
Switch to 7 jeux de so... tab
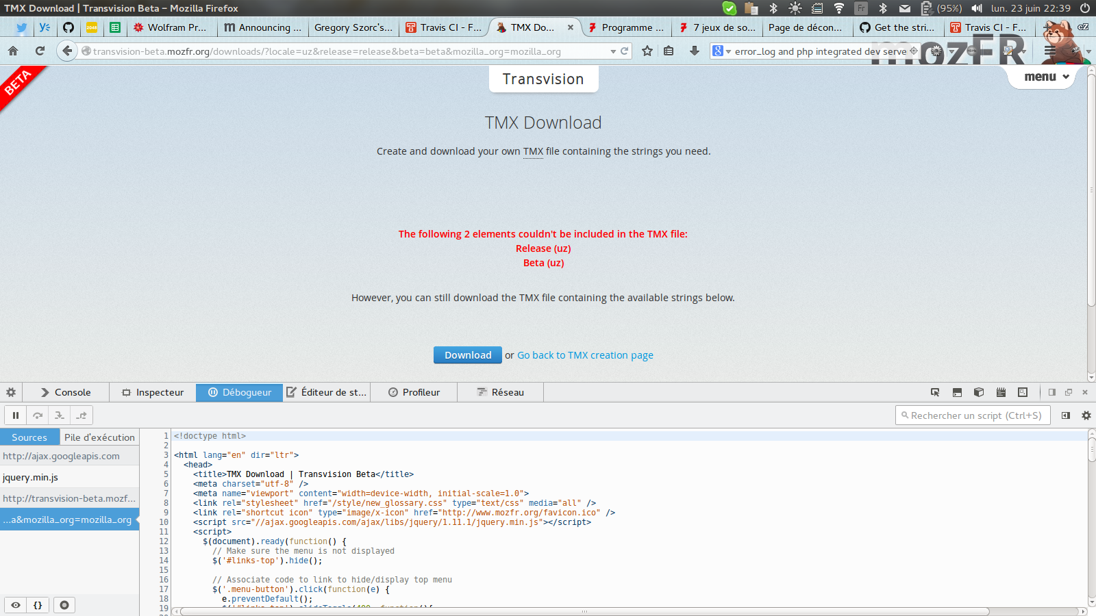(x=717, y=27)
